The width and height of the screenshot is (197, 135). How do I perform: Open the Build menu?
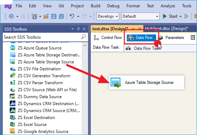coord(95,6)
